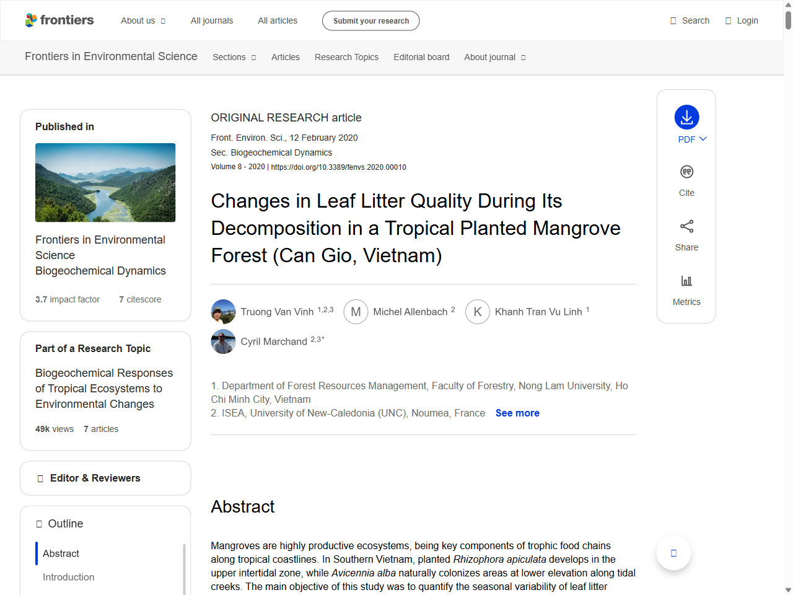Expand the Editor & Reviewers panel
Screen dimensions: 793x595
(x=105, y=478)
